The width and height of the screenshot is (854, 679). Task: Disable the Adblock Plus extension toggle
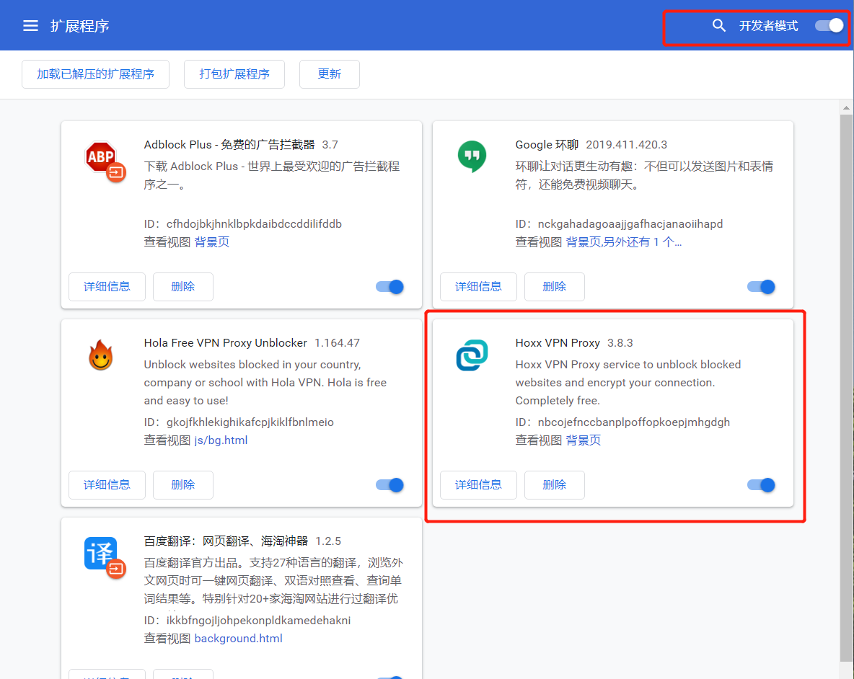[x=390, y=287]
